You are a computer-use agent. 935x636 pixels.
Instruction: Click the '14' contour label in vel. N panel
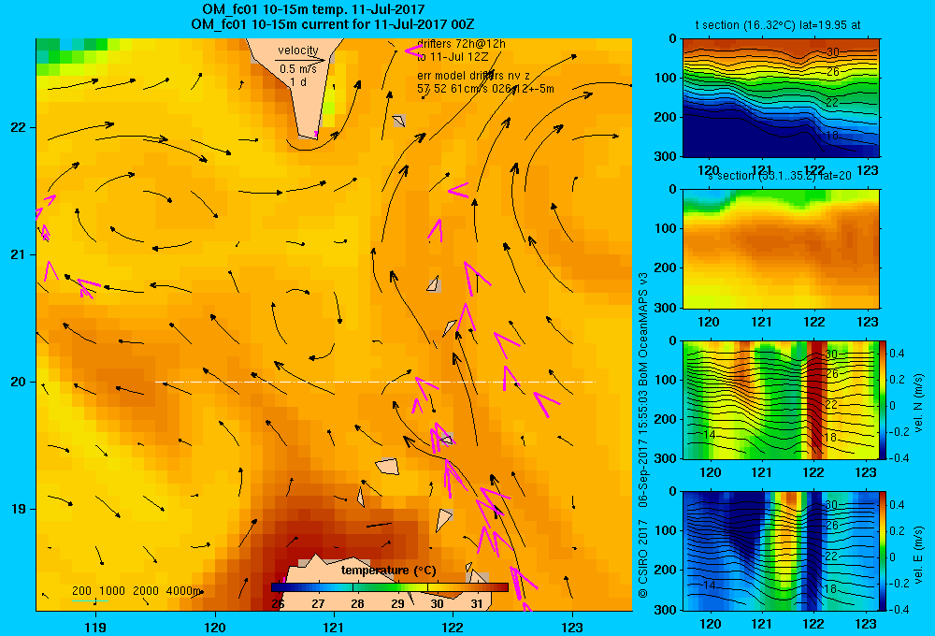(x=708, y=434)
